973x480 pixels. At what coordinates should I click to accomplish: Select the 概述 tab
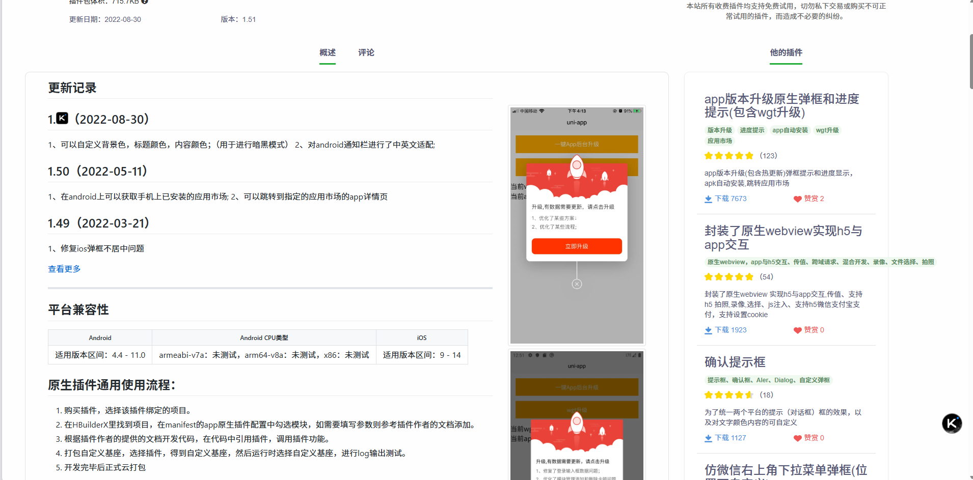tap(327, 52)
